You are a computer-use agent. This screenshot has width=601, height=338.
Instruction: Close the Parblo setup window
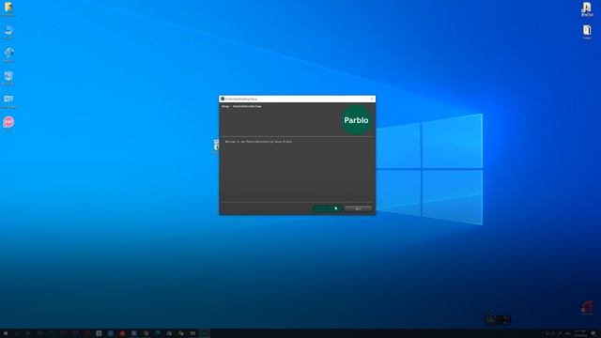click(372, 99)
